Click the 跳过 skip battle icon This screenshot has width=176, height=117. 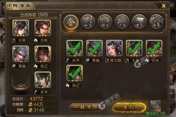click(x=155, y=106)
